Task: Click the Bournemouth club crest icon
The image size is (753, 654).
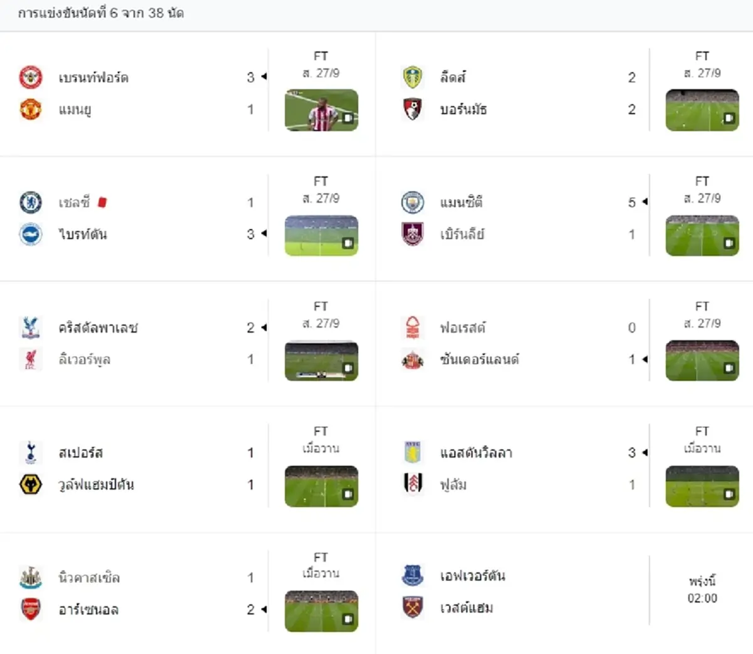Action: coord(412,109)
